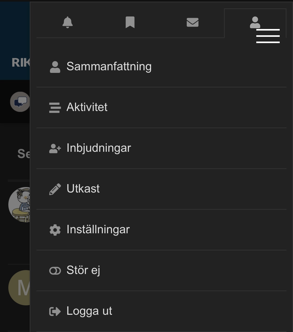Image resolution: width=293 pixels, height=332 pixels.
Task: Click the add-user icon beside Inbjudningar
Action: click(55, 148)
